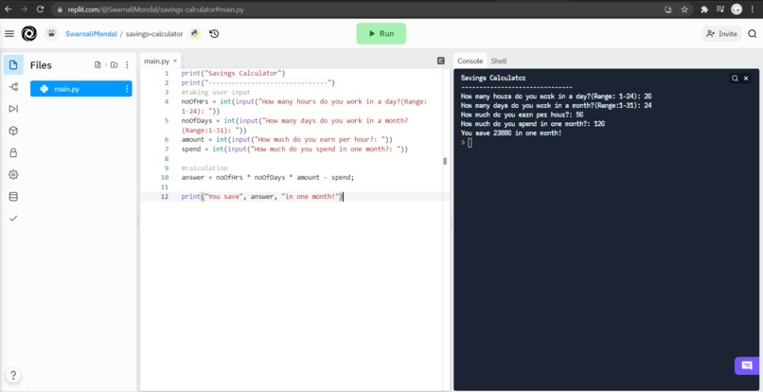The width and height of the screenshot is (763, 392).
Task: Select main.py in the file tree
Action: [x=80, y=89]
